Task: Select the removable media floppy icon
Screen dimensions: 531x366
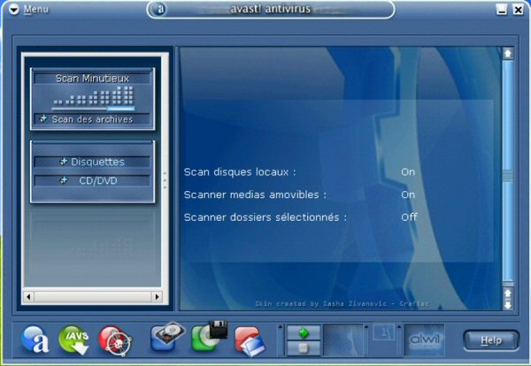Action: (x=209, y=336)
